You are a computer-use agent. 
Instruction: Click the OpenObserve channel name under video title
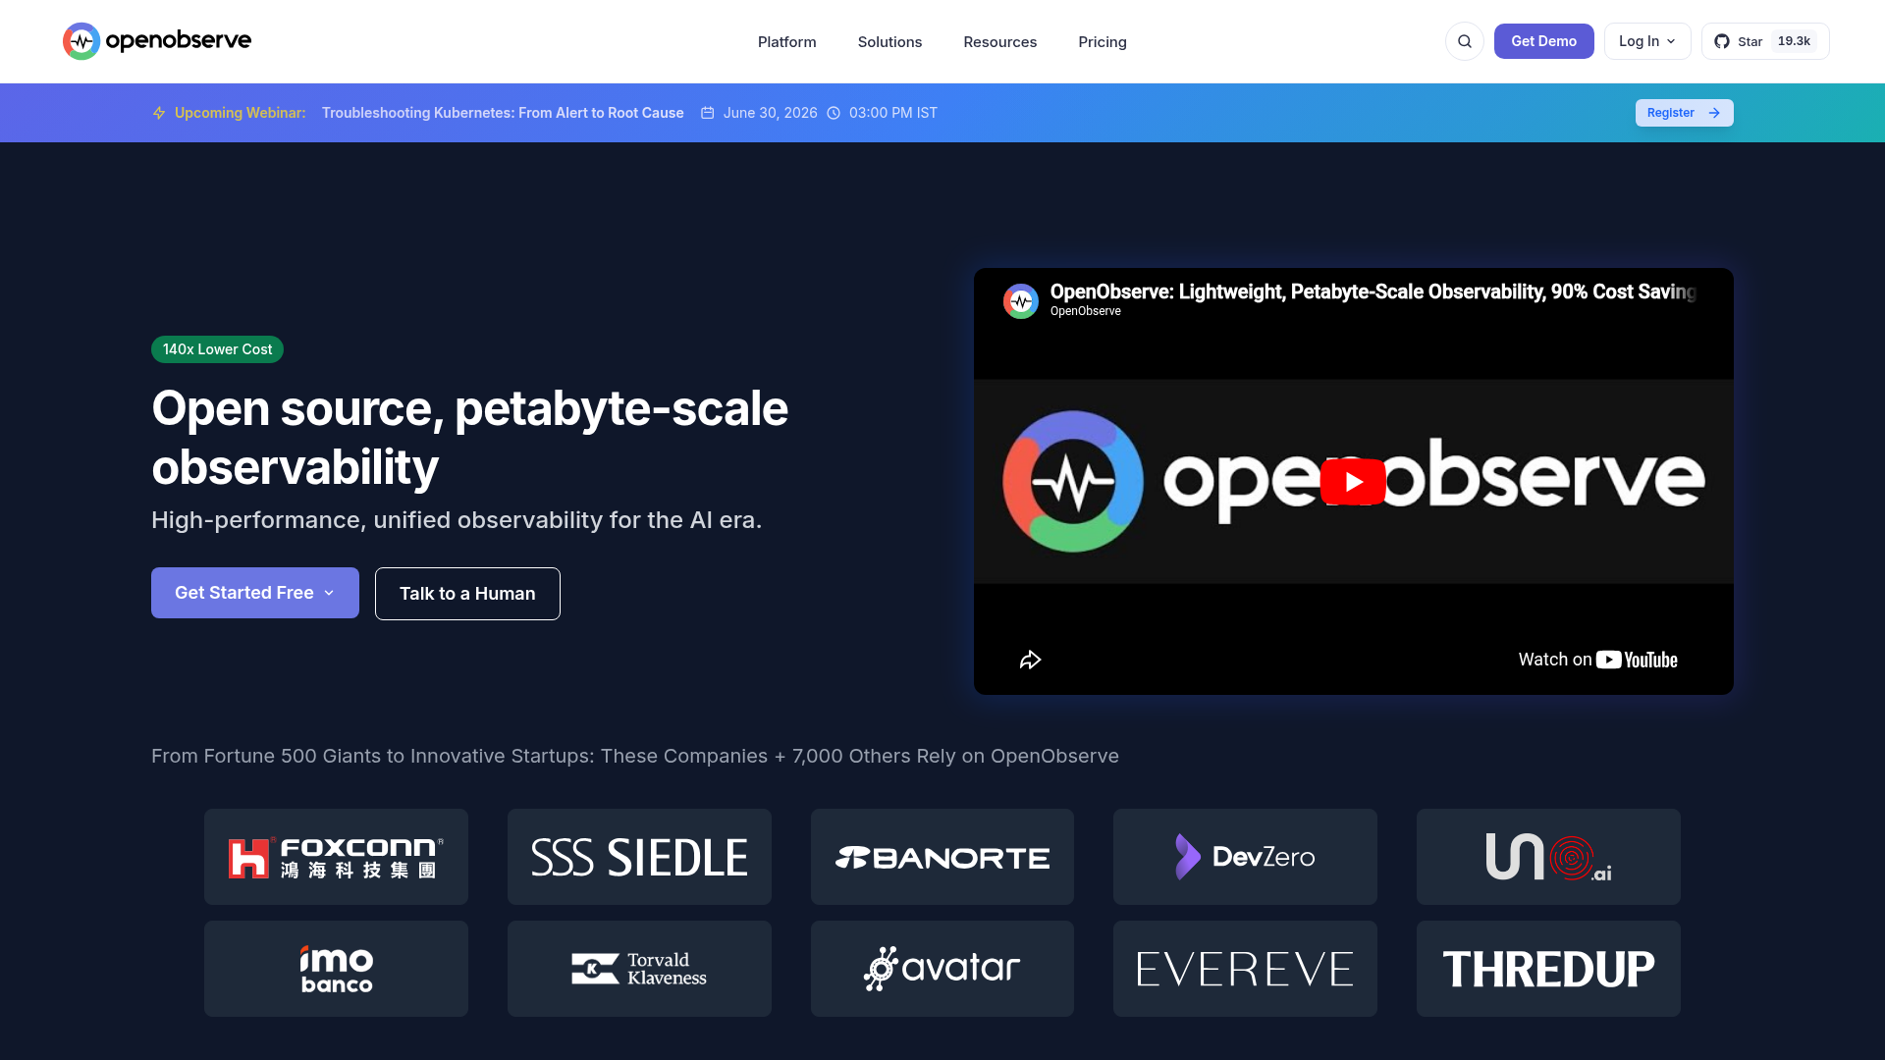pyautogui.click(x=1085, y=311)
